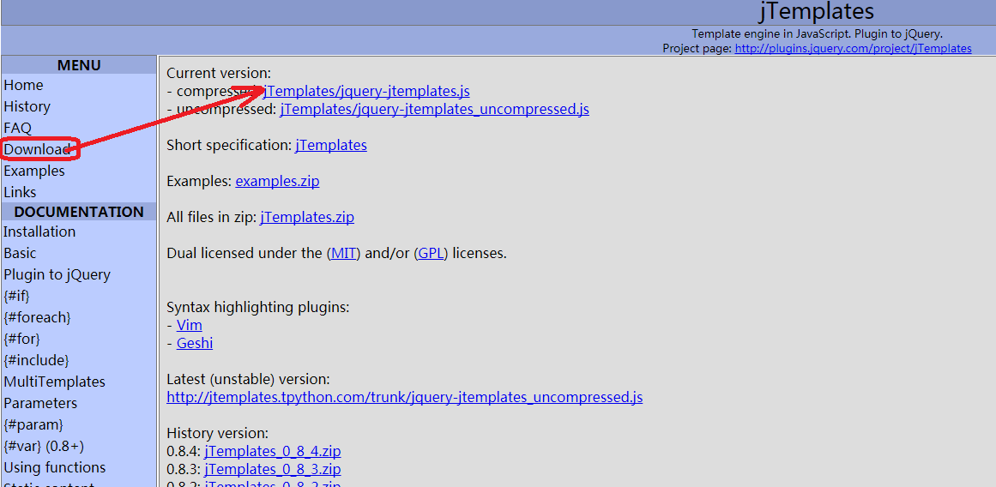
Task: Open the Basic documentation page
Action: click(20, 253)
